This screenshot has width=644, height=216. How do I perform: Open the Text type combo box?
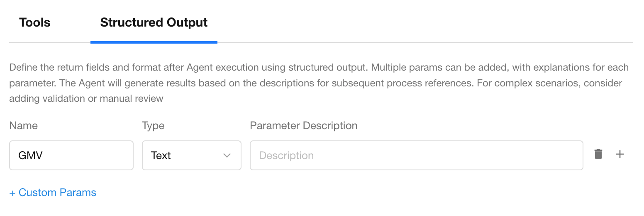coord(191,155)
